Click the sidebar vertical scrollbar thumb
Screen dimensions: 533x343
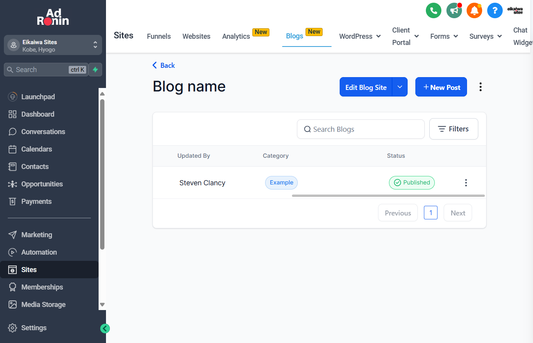(x=102, y=174)
